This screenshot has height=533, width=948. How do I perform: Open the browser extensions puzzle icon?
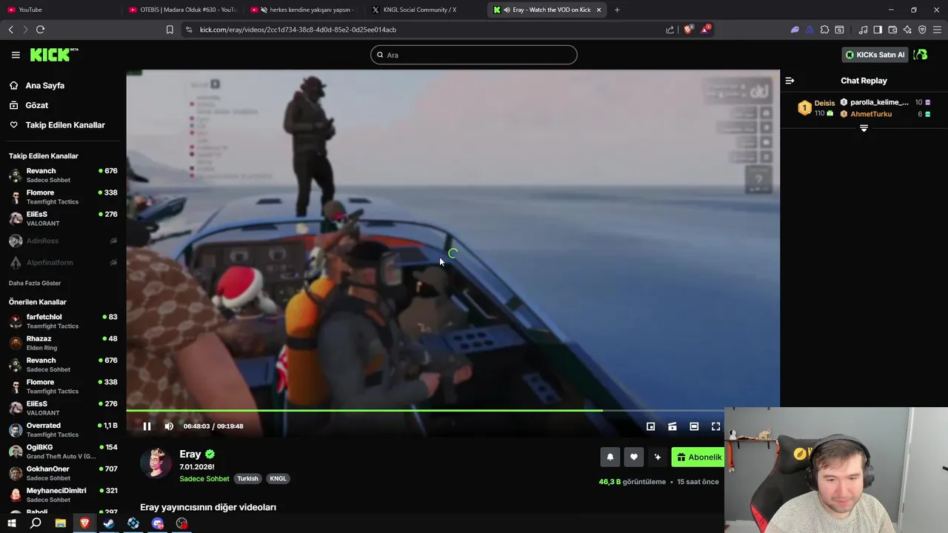click(x=824, y=30)
